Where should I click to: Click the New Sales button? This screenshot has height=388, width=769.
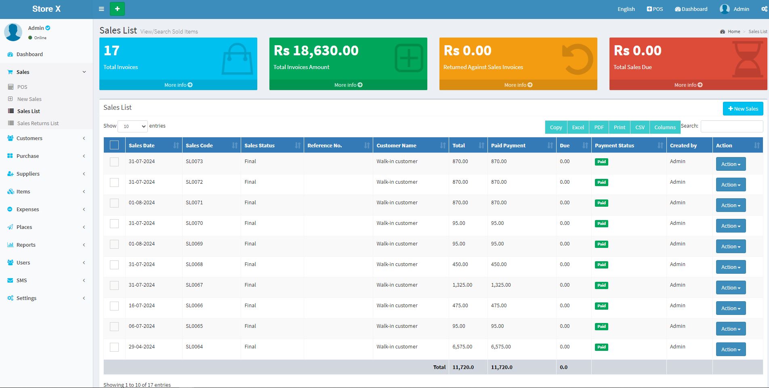742,109
